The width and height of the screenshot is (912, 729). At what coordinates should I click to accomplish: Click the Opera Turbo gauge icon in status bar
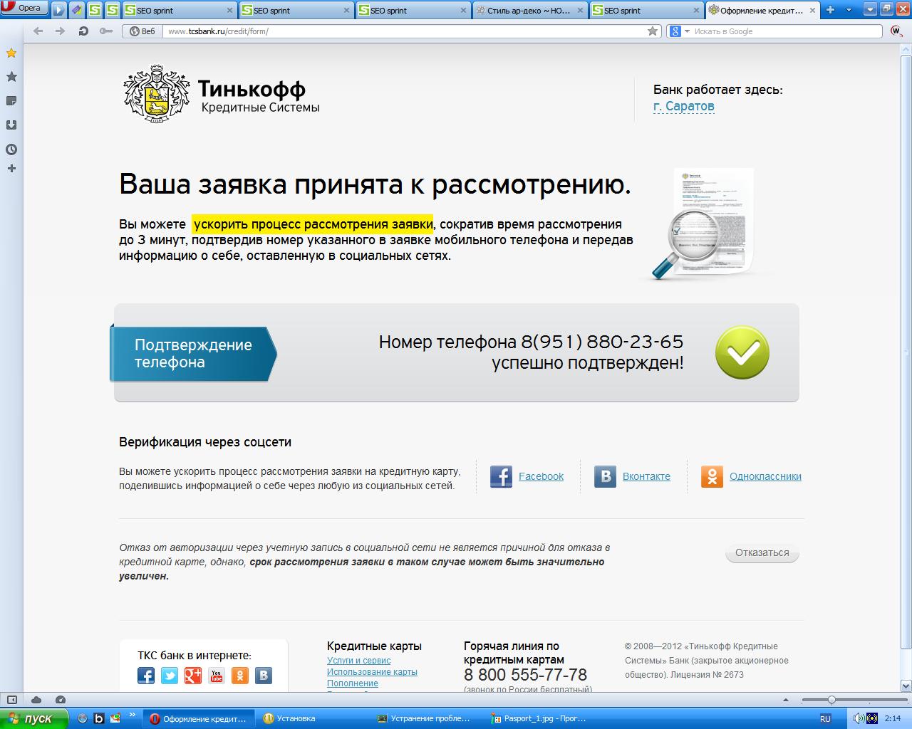(x=61, y=700)
